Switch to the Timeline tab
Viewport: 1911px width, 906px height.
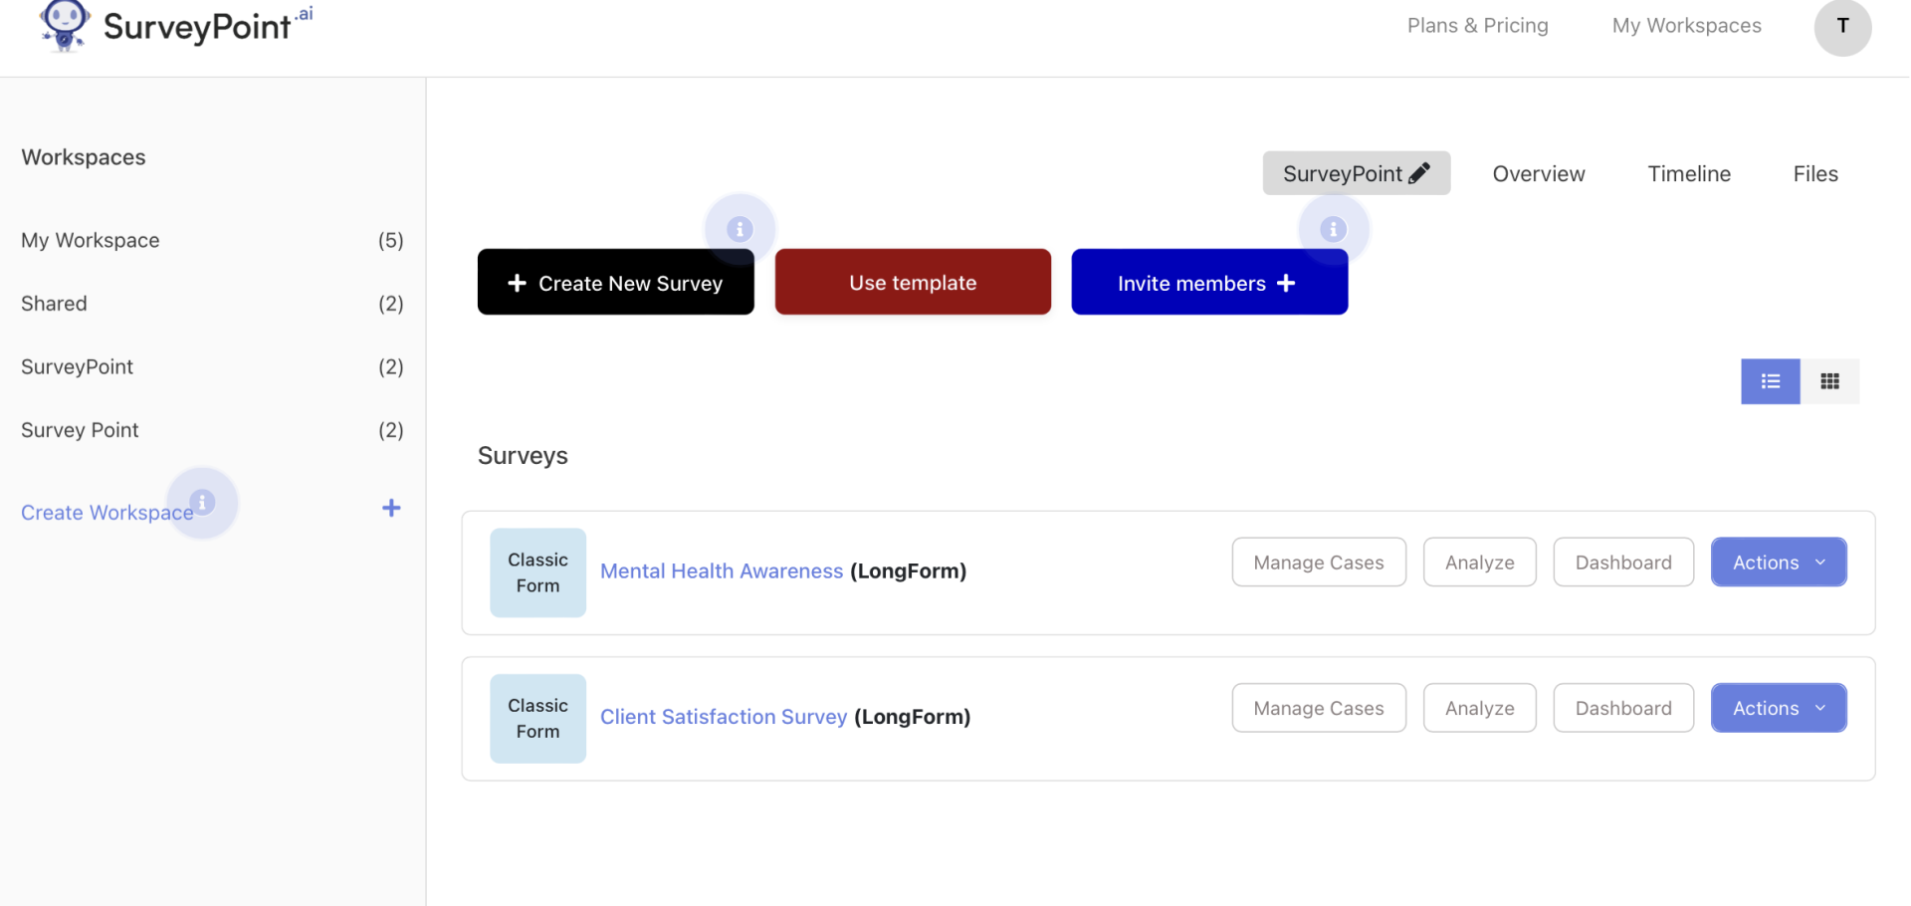click(x=1689, y=173)
